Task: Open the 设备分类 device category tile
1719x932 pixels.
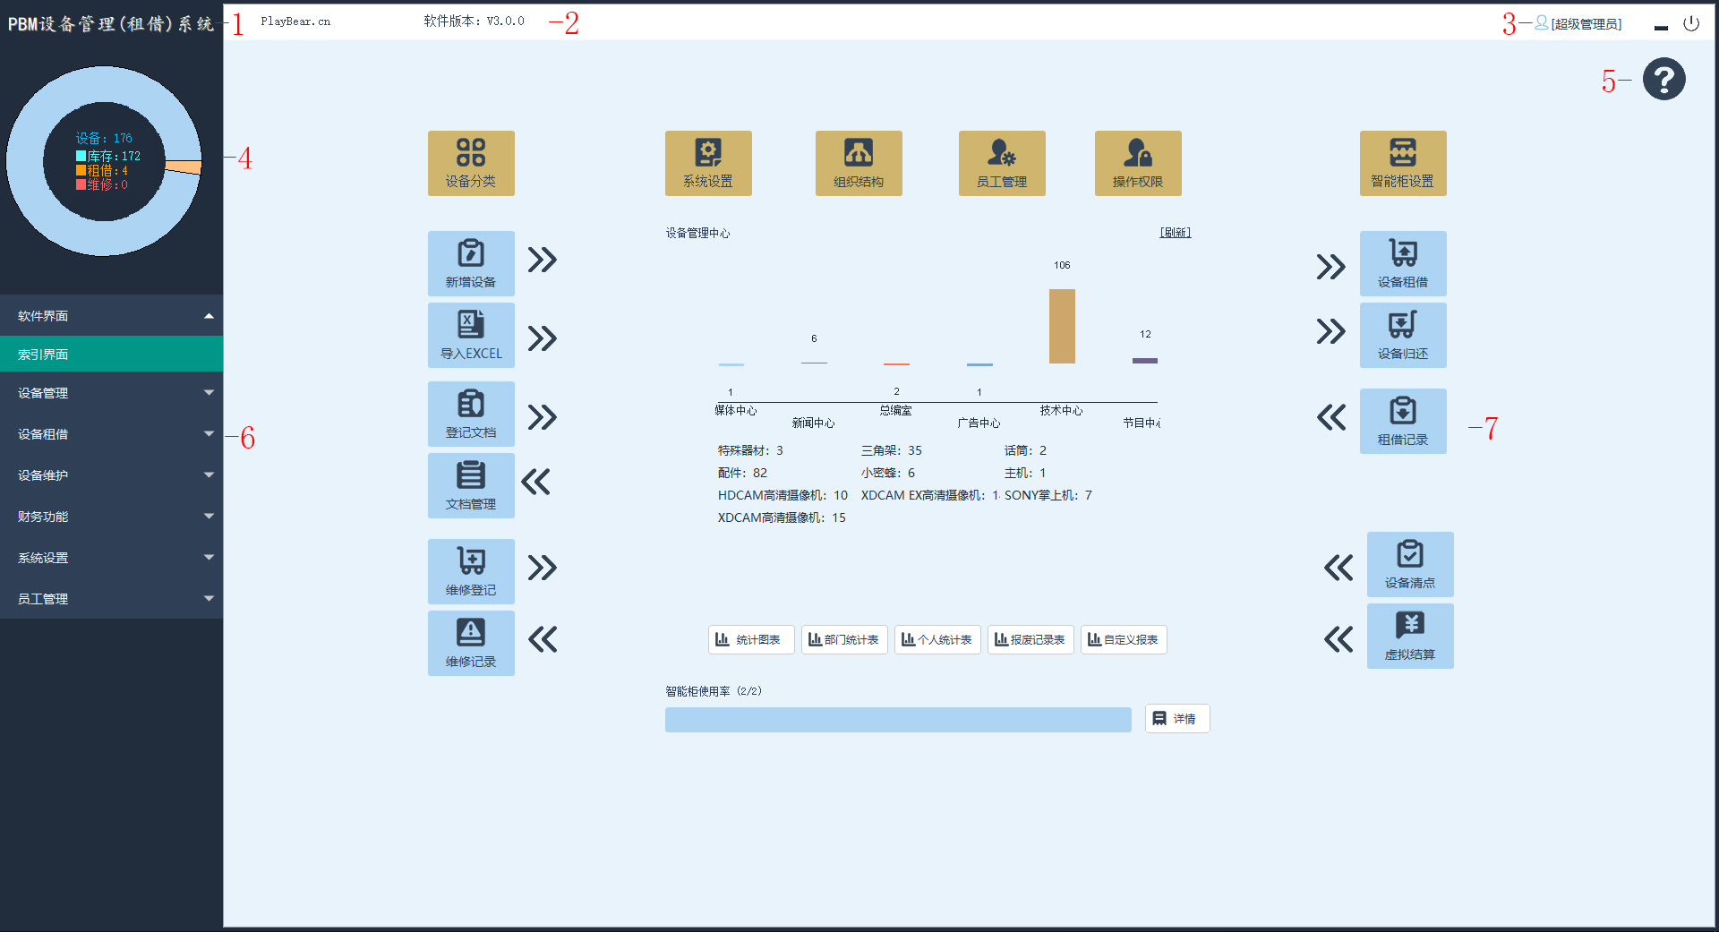Action: pyautogui.click(x=471, y=163)
